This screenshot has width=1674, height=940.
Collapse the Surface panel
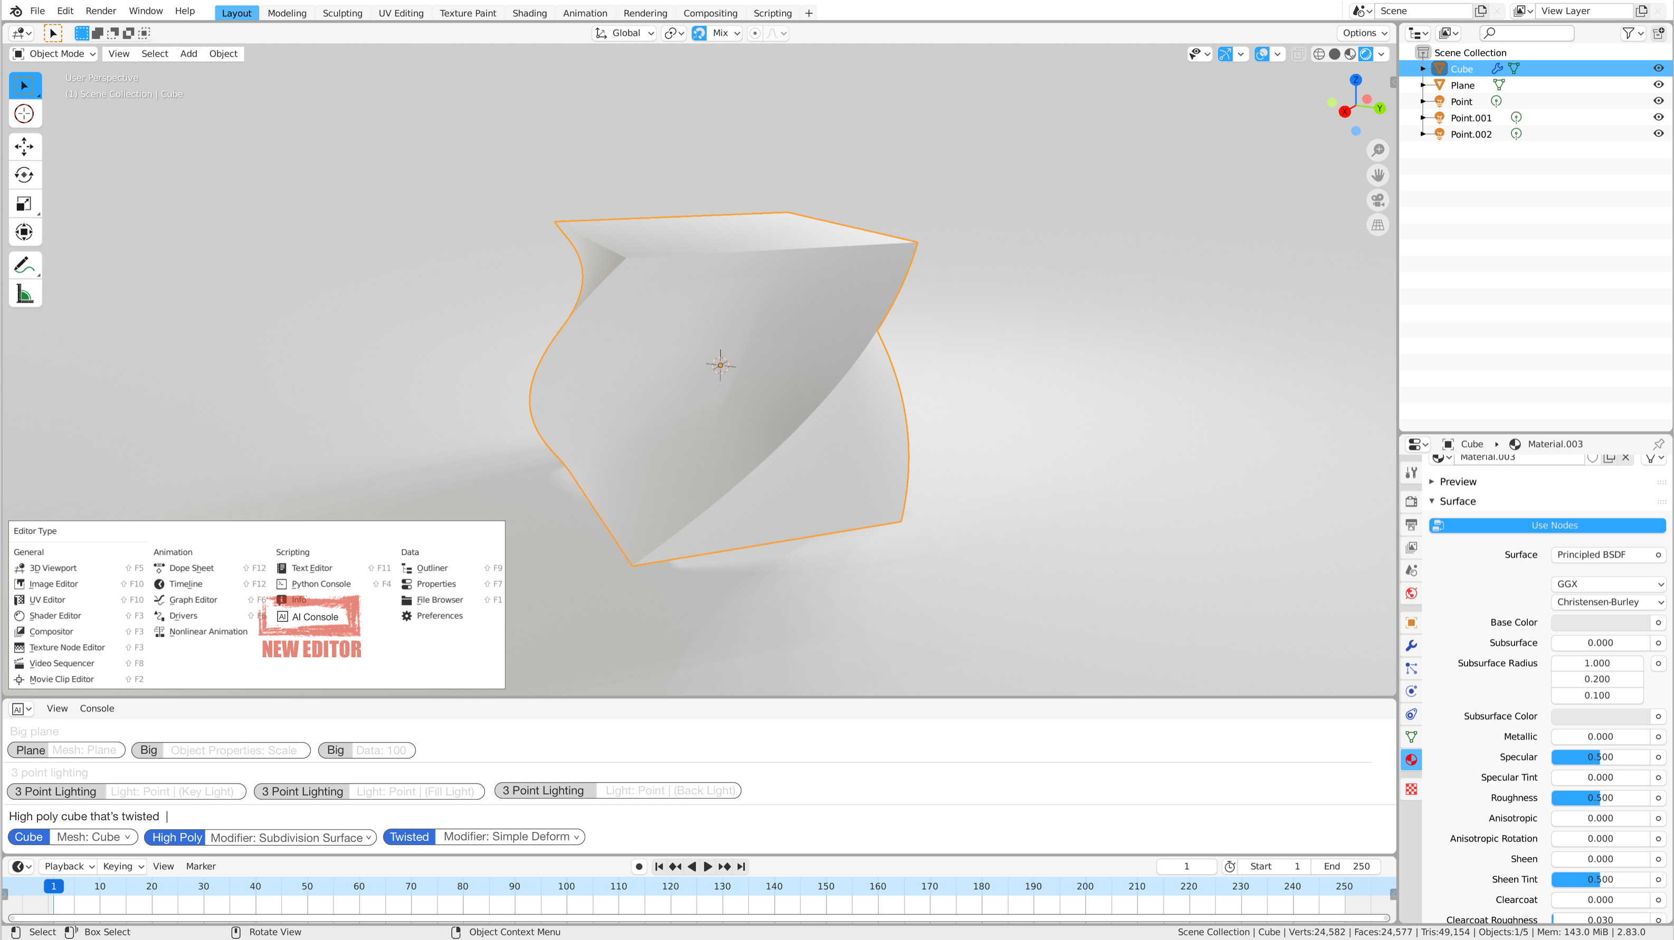point(1457,501)
